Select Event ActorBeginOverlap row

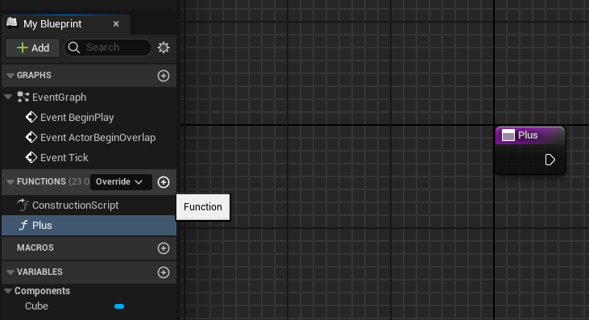(89, 138)
